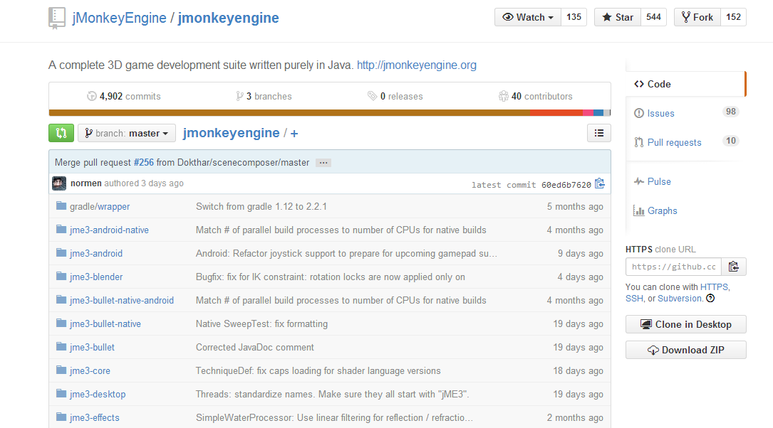Click the folder icon for jme3-effects
Image resolution: width=773 pixels, height=428 pixels.
click(61, 417)
